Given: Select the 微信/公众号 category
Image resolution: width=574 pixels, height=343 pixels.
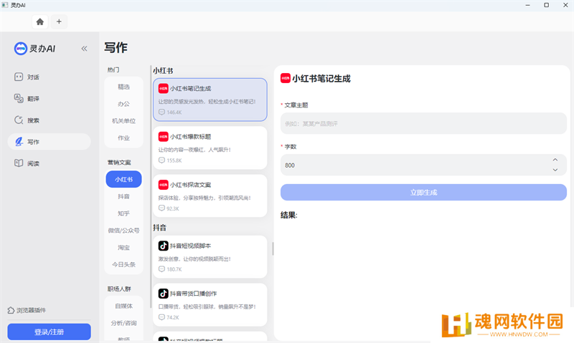Looking at the screenshot, I should (x=123, y=231).
